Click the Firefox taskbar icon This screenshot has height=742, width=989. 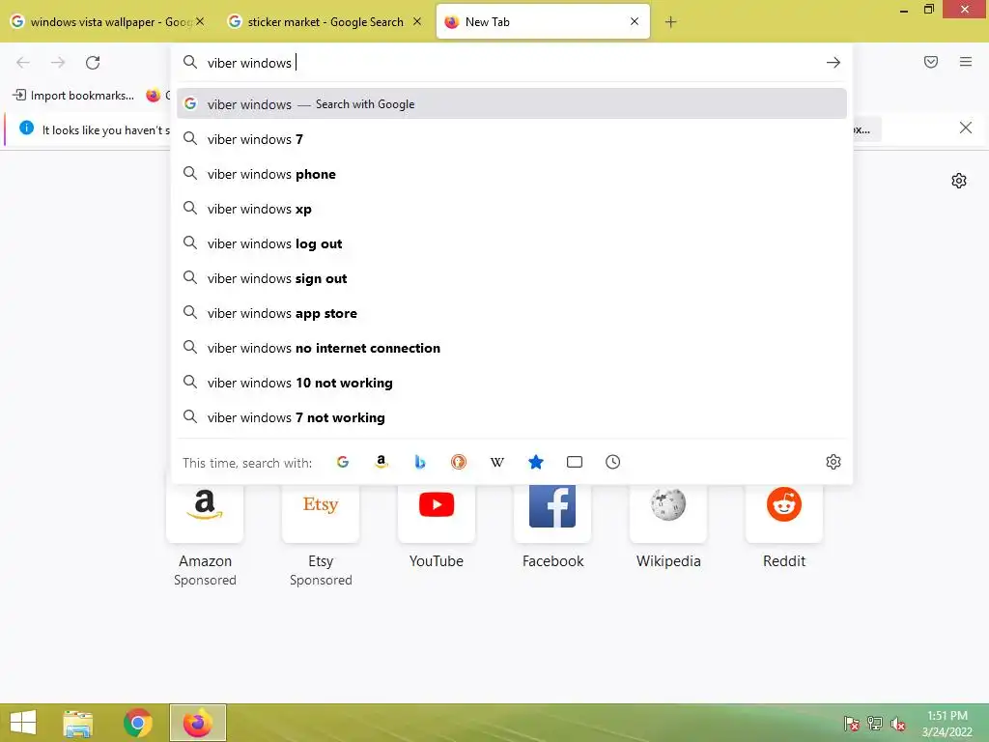[x=197, y=723]
